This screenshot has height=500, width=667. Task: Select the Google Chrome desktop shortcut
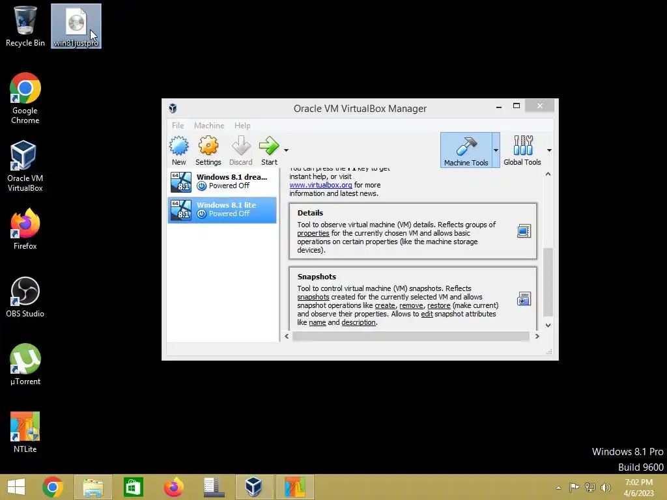pyautogui.click(x=25, y=99)
